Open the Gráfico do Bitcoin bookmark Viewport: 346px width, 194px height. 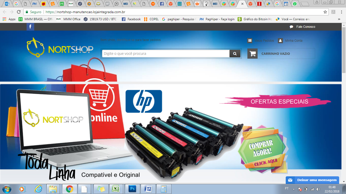255,19
